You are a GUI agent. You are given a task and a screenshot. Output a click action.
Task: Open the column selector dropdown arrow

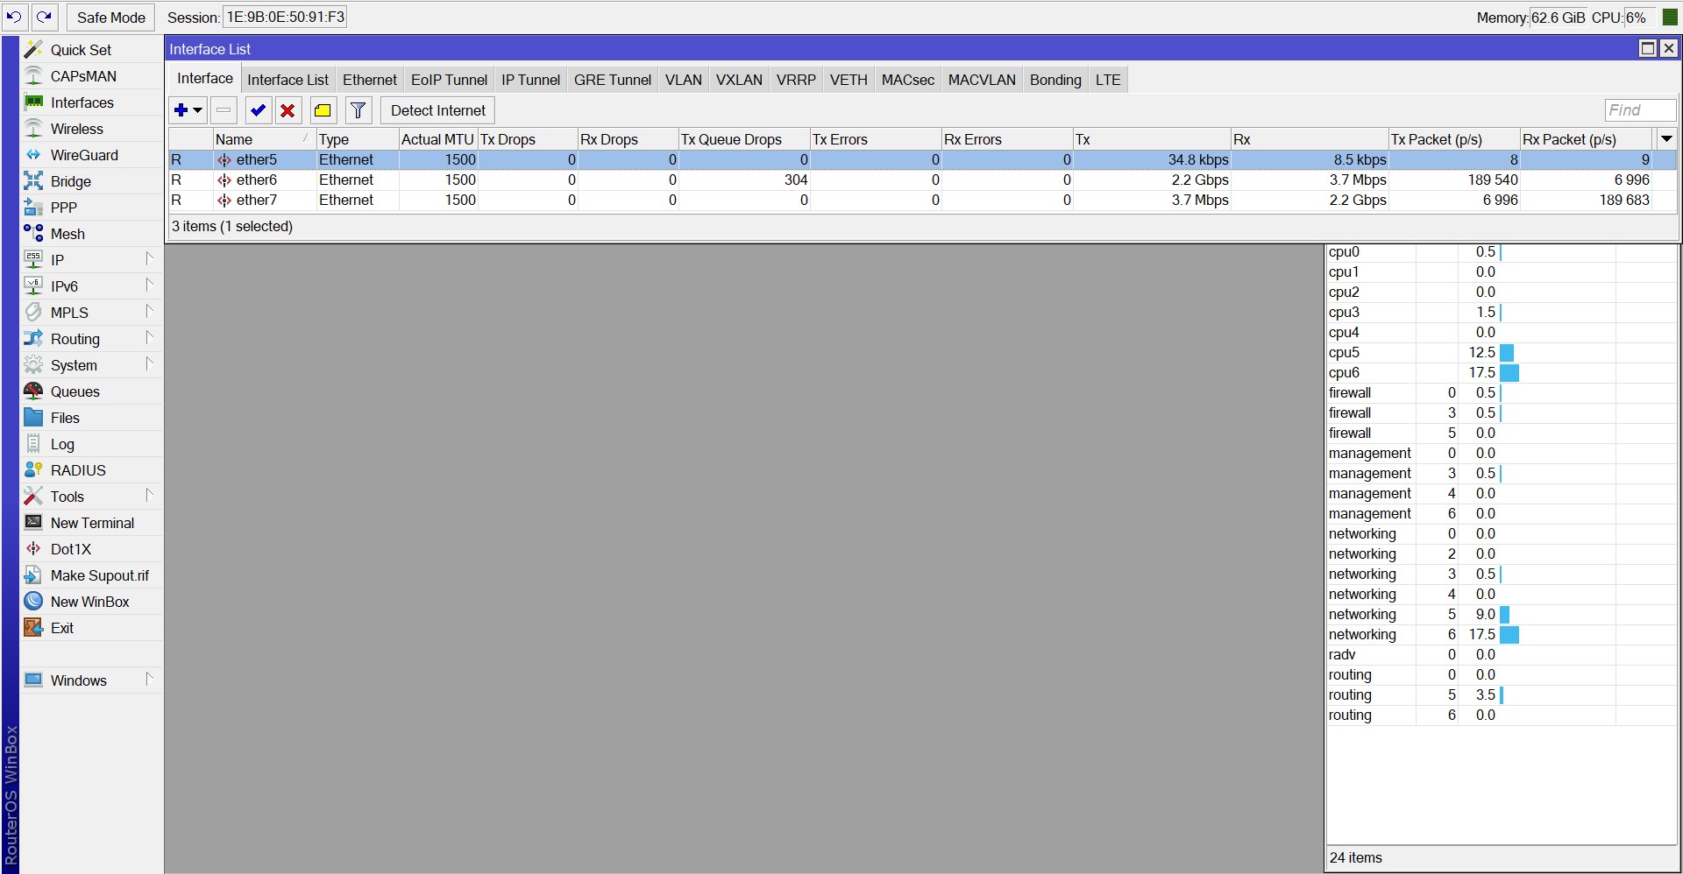point(1666,138)
